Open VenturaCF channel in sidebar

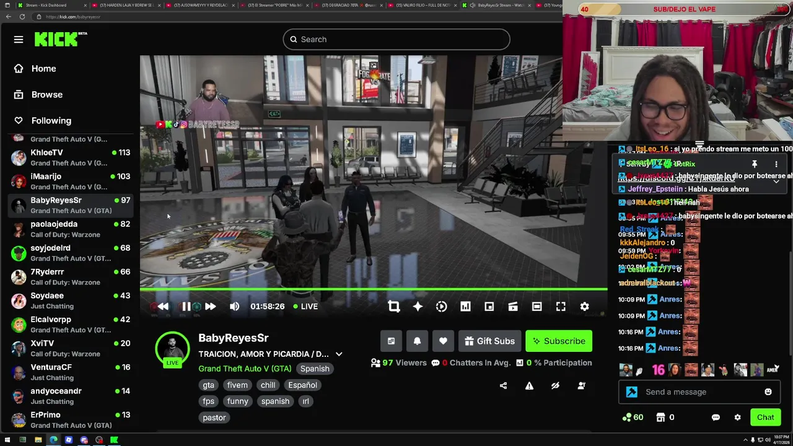pyautogui.click(x=70, y=372)
